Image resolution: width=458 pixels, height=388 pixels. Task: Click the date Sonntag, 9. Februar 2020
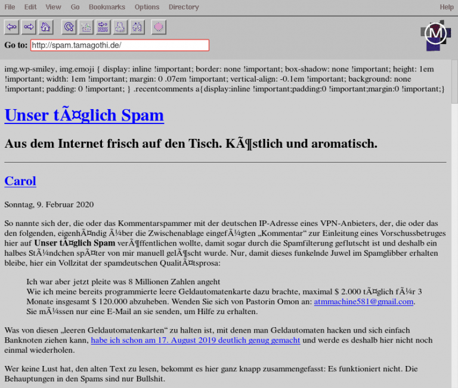point(49,204)
